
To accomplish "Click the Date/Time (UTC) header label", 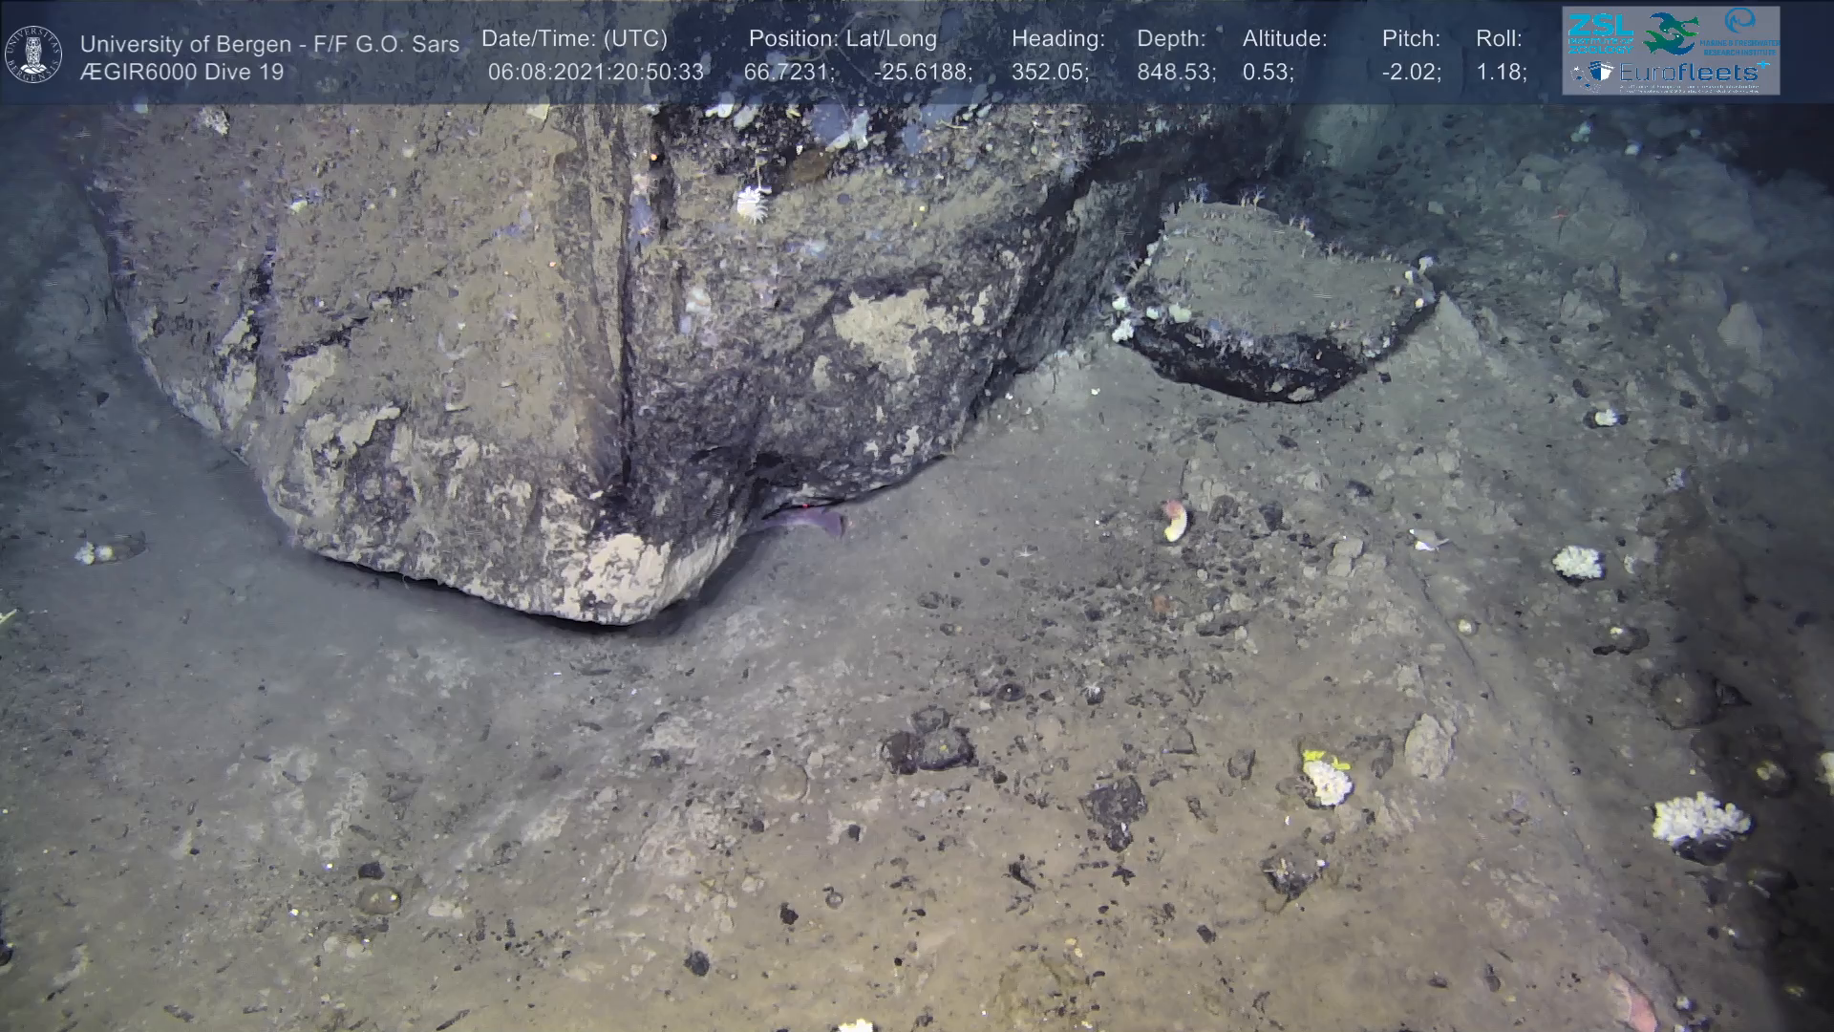I will [x=574, y=39].
